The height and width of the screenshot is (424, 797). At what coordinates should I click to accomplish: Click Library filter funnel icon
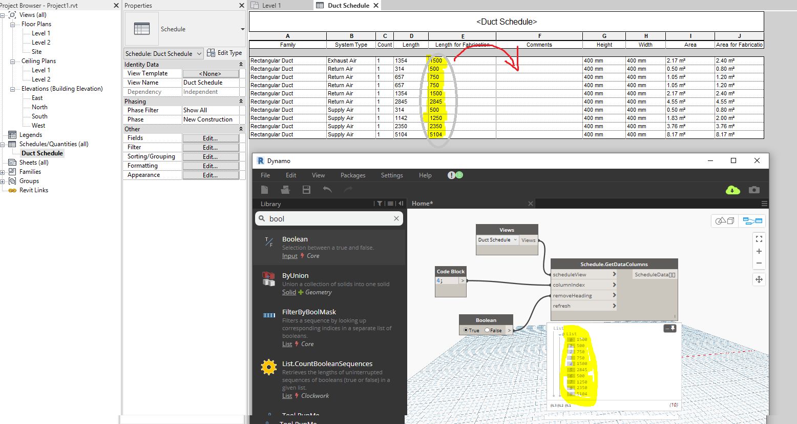pos(380,204)
